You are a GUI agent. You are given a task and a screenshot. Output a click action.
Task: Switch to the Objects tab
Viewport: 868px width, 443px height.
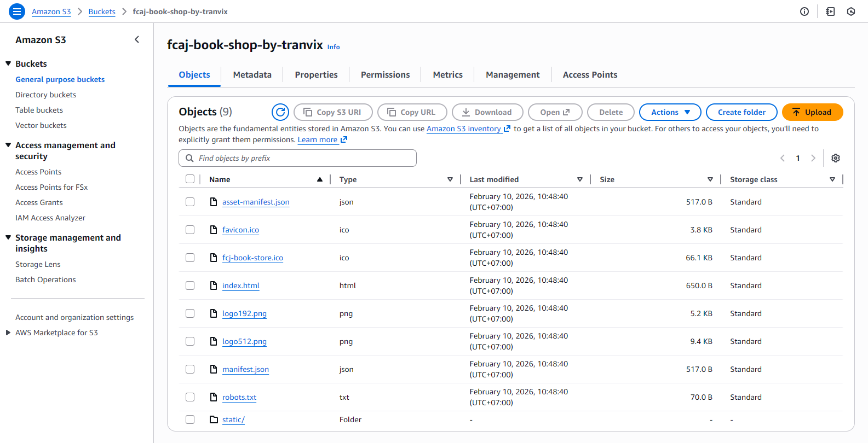[194, 75]
